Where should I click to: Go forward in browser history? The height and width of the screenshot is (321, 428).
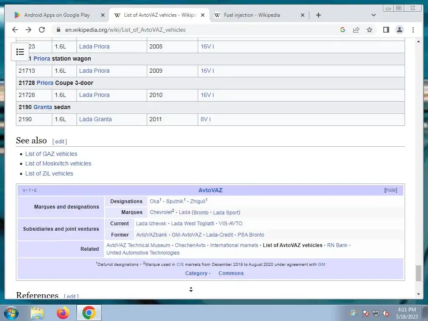(x=28, y=30)
